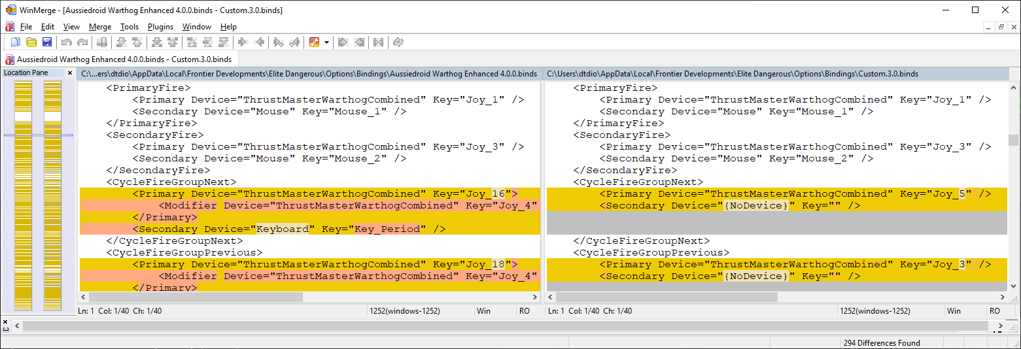Click the right pane's 1252(windows-1252) encoding status
1021x349 pixels.
tap(875, 311)
